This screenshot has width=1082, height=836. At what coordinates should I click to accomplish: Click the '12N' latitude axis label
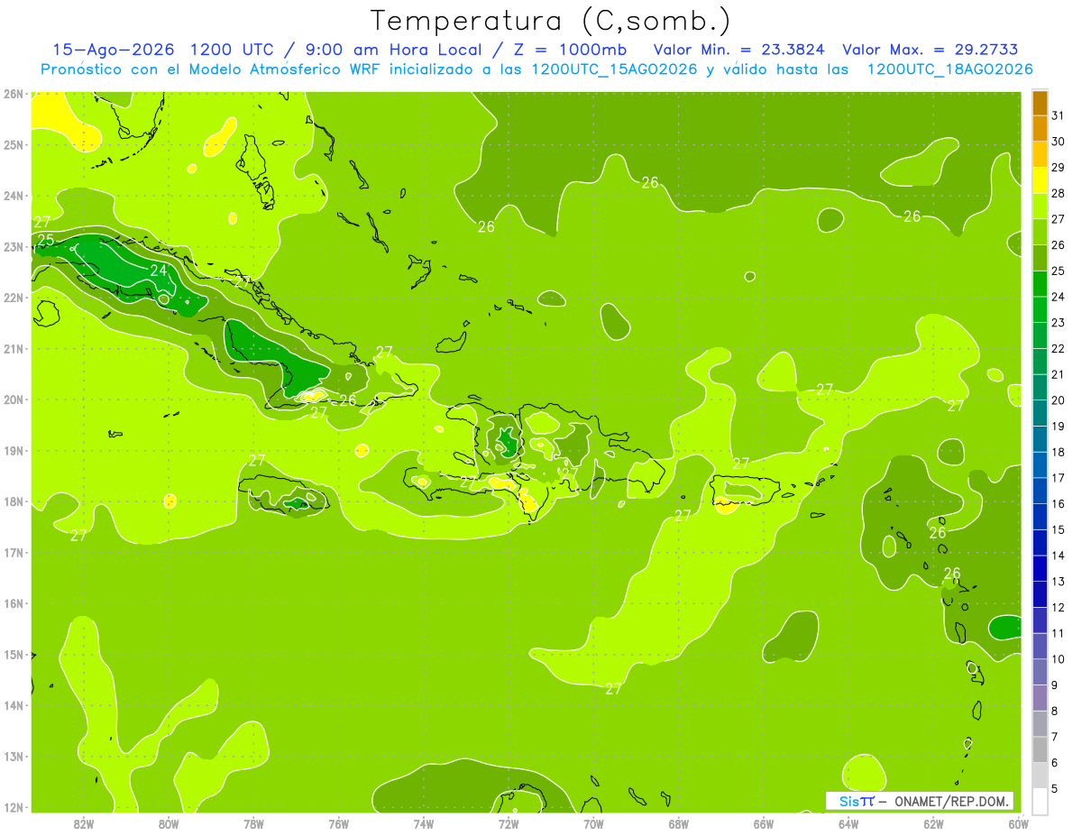pos(13,807)
